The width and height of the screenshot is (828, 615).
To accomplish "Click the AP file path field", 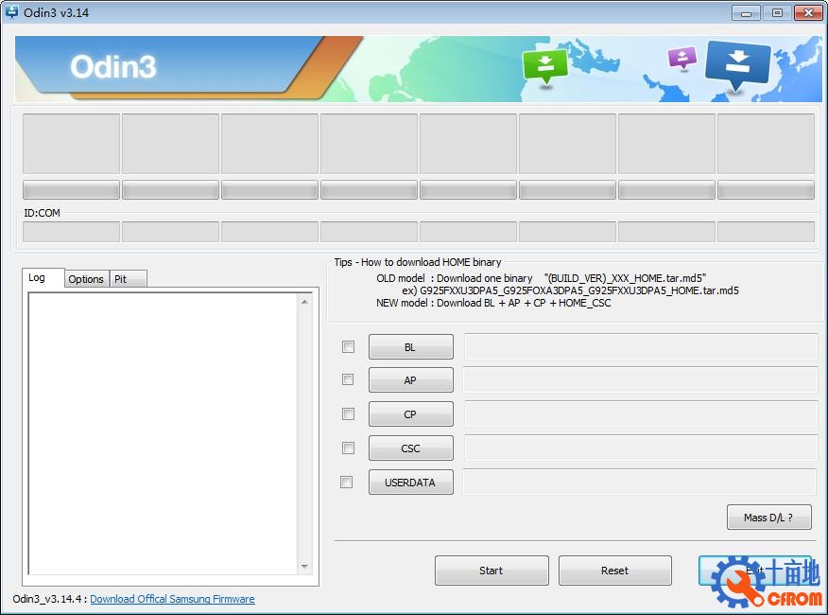I will (x=640, y=379).
